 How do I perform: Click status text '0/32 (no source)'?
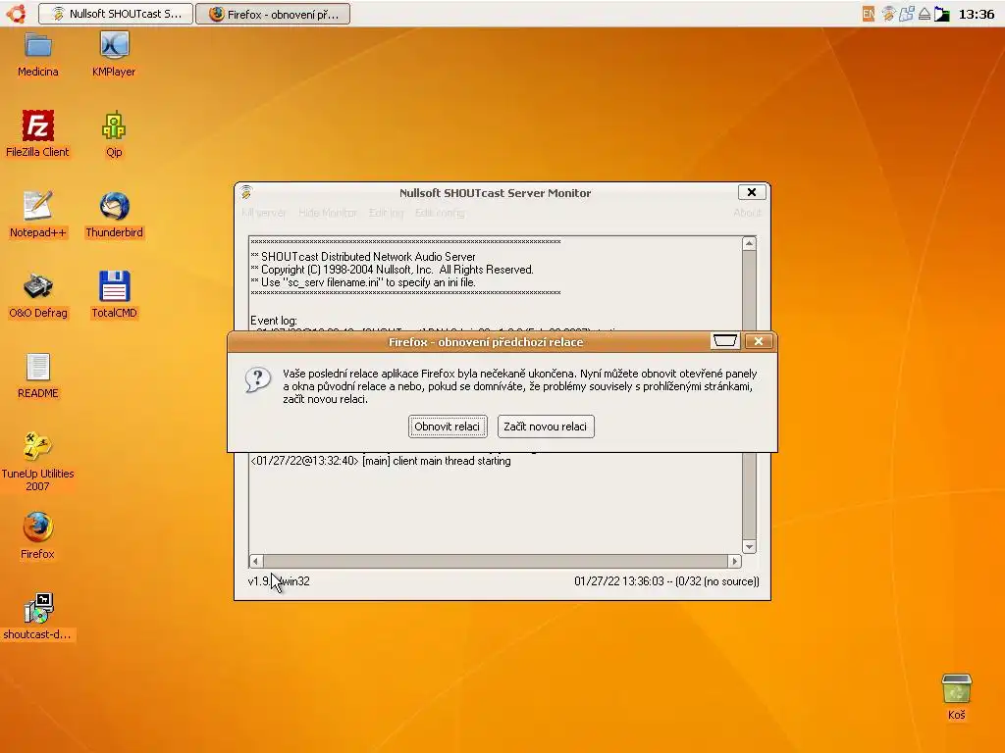click(716, 581)
